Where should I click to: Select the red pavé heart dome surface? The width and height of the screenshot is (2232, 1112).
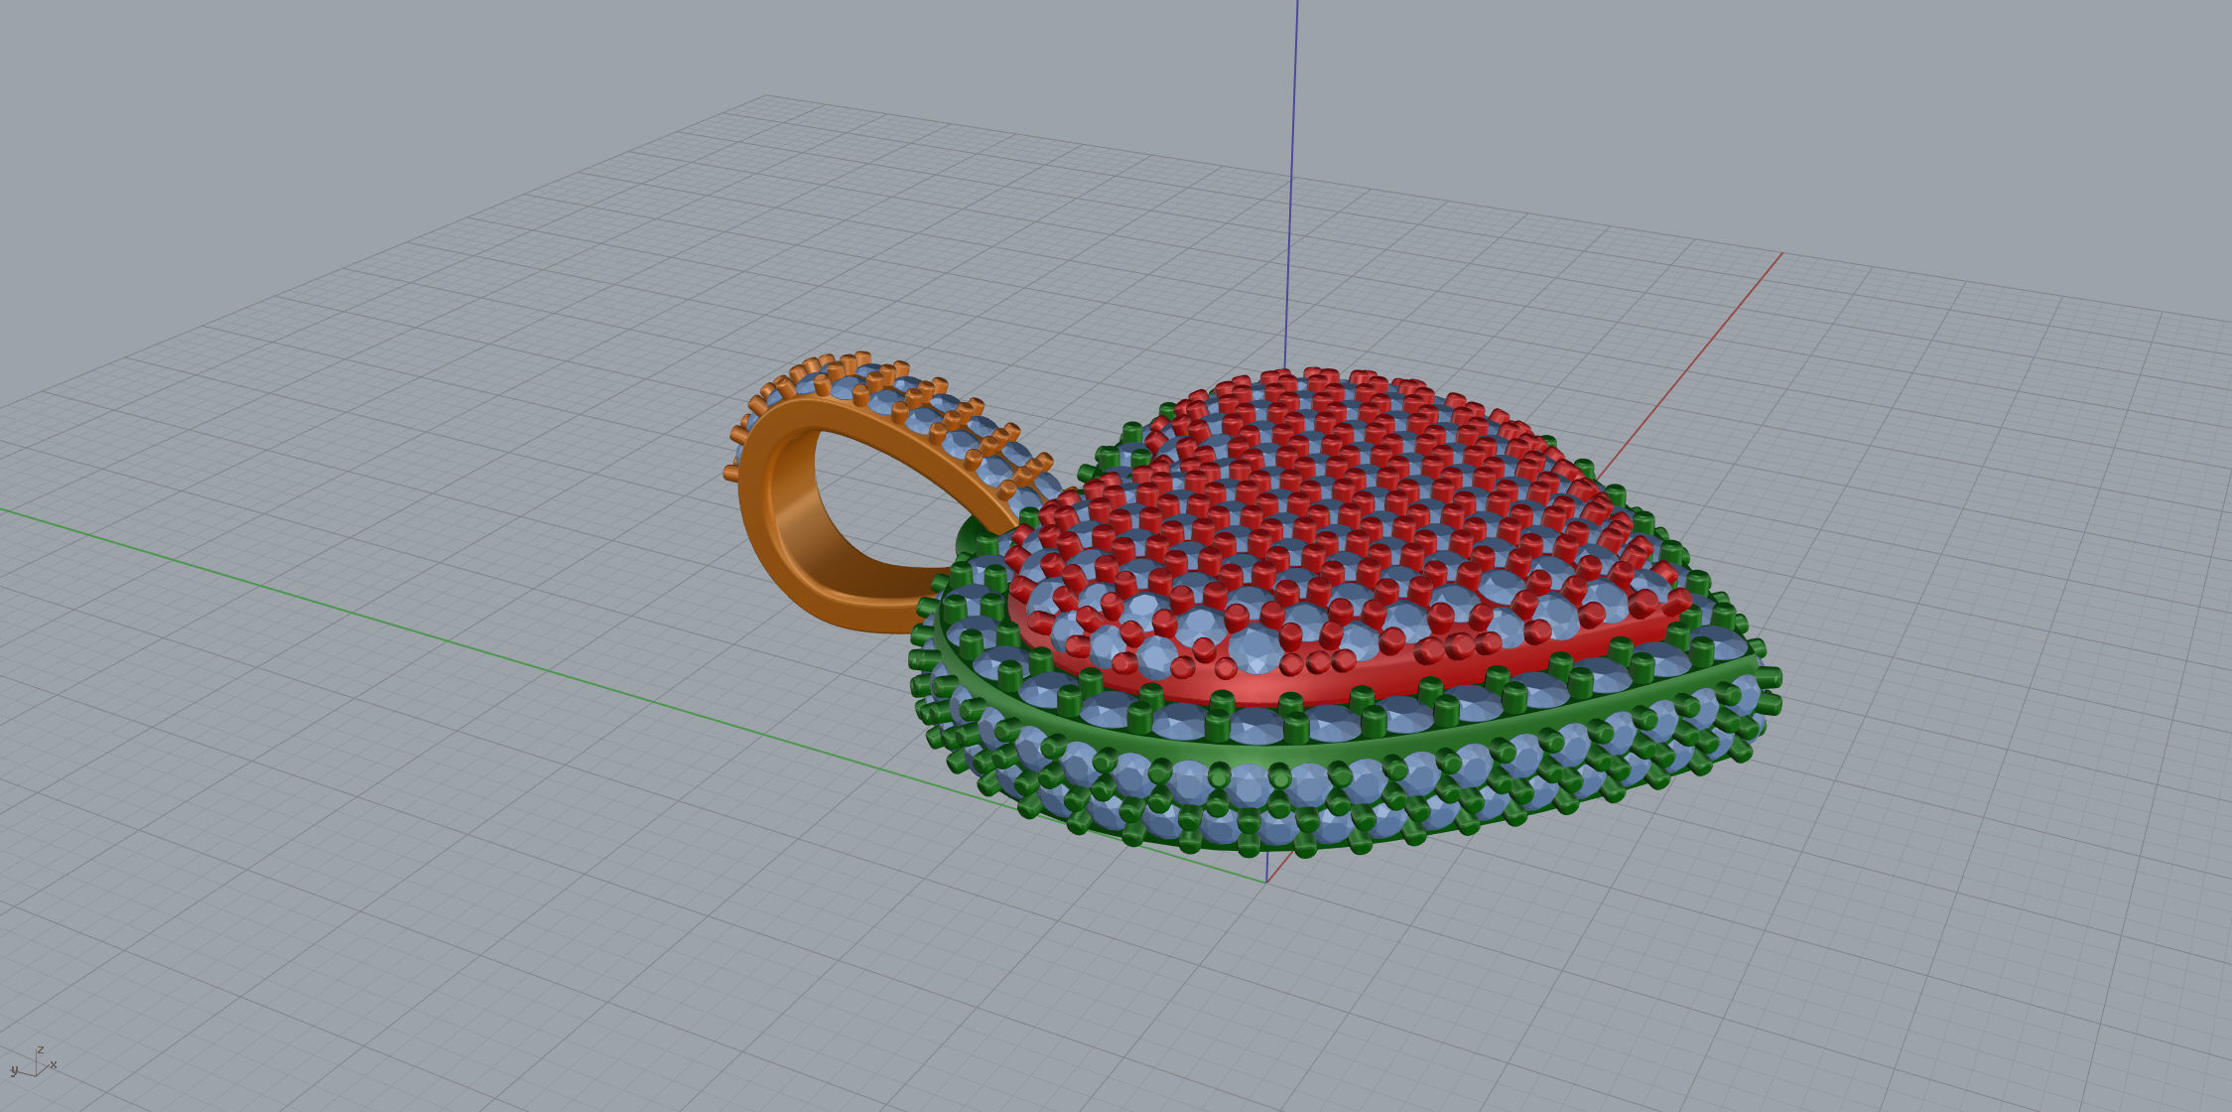coord(1350,536)
